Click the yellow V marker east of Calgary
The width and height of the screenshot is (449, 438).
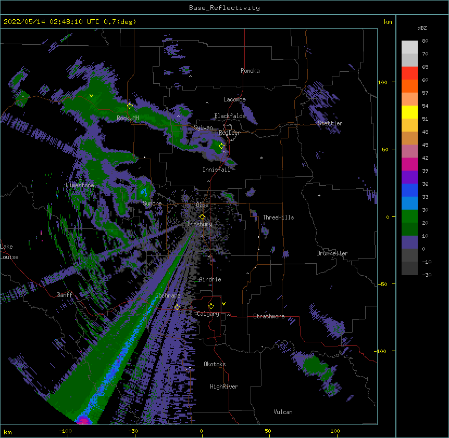tap(223, 304)
